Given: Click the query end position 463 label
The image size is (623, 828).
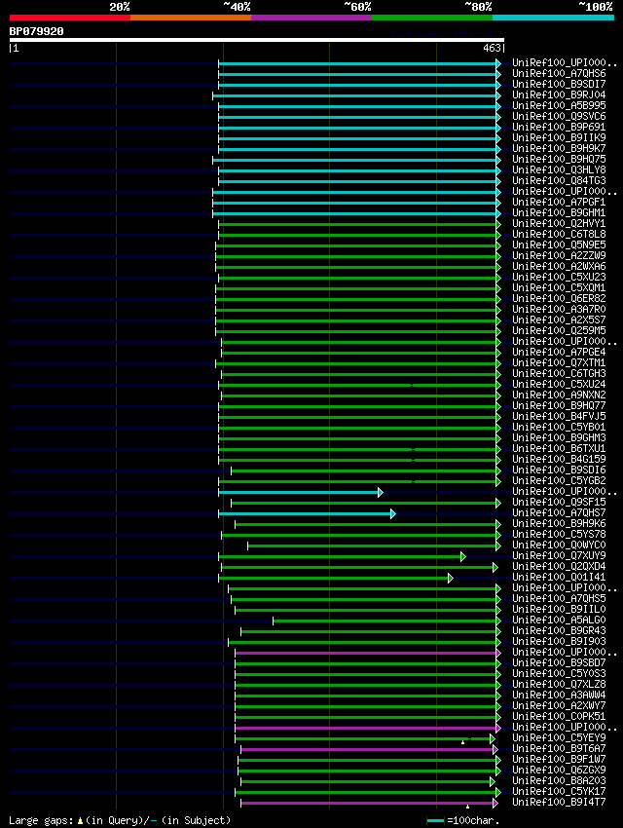Looking at the screenshot, I should tap(492, 48).
